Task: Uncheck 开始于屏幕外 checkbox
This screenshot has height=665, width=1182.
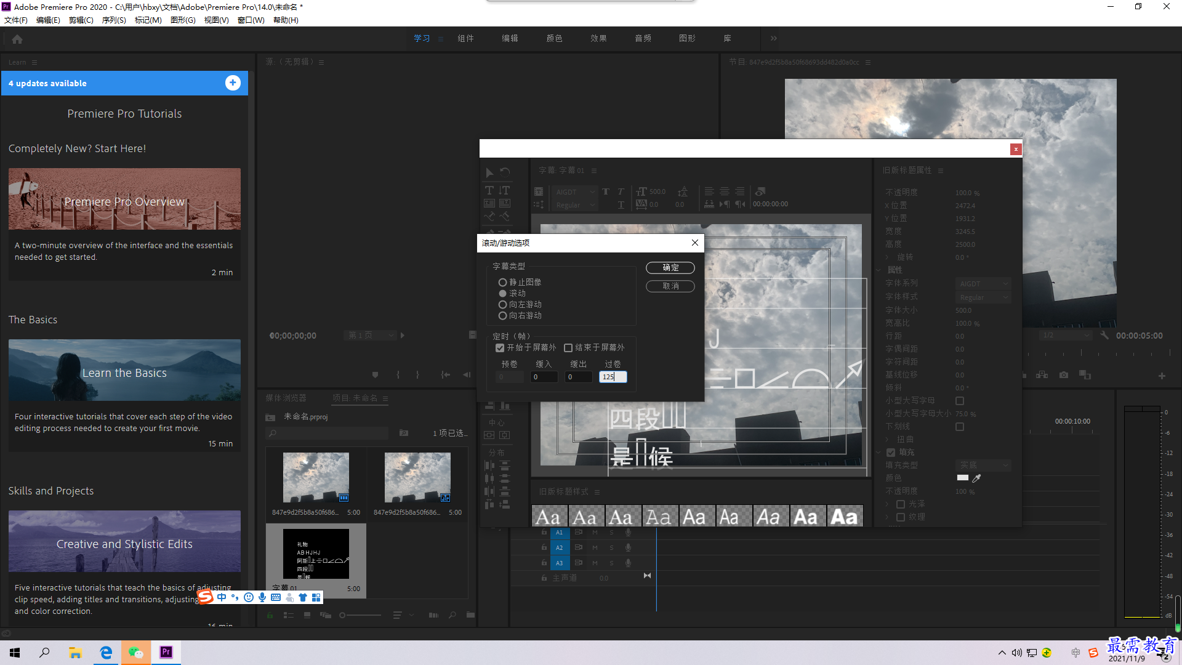Action: (x=500, y=347)
